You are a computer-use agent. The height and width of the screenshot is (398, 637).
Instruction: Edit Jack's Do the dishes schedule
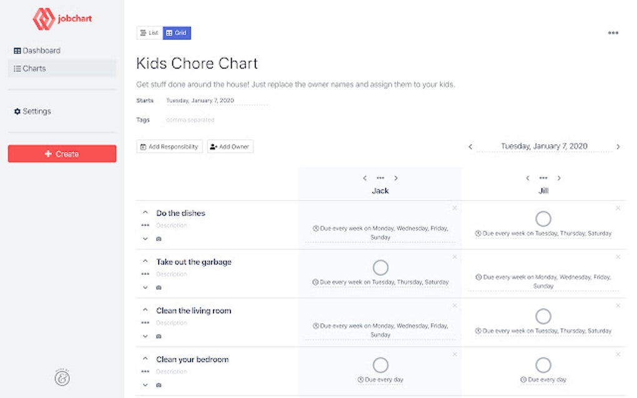(380, 233)
